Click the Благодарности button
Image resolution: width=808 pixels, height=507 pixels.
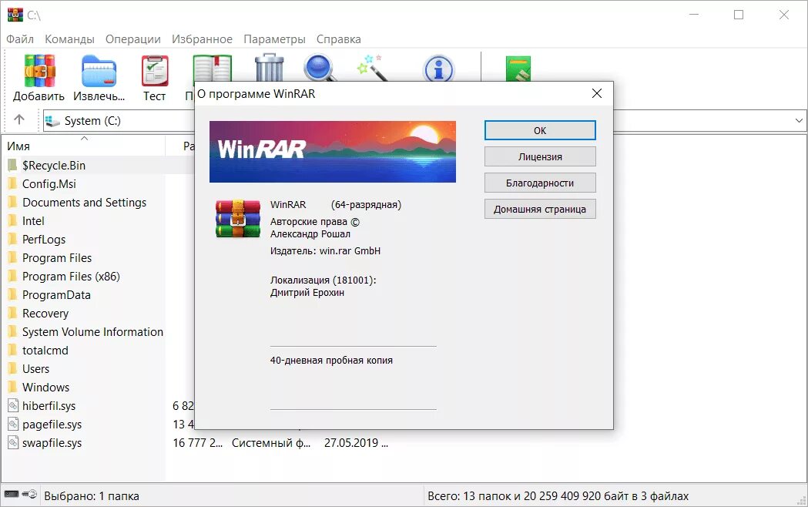coord(540,183)
